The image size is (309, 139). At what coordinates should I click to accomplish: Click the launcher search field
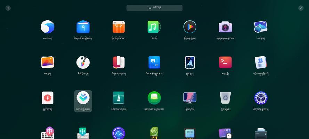pyautogui.click(x=154, y=8)
